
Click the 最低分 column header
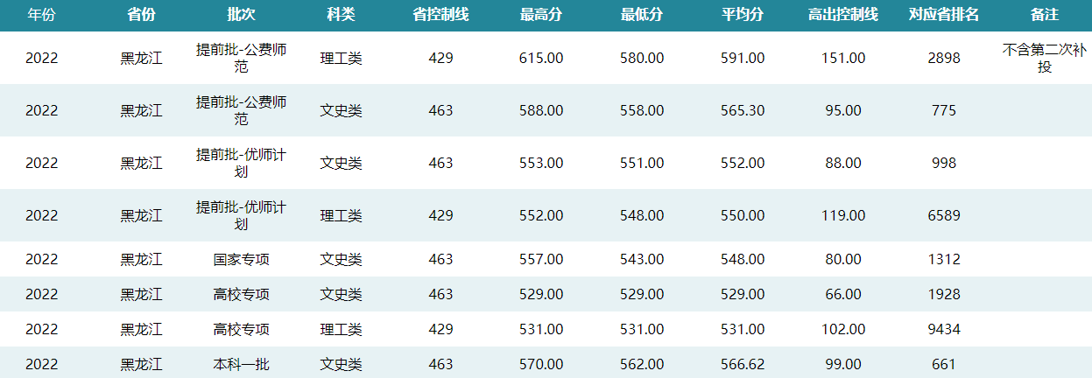pos(642,15)
